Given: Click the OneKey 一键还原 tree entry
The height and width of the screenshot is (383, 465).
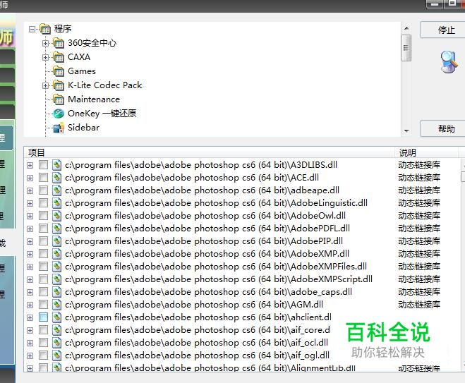Looking at the screenshot, I should pyautogui.click(x=102, y=114).
